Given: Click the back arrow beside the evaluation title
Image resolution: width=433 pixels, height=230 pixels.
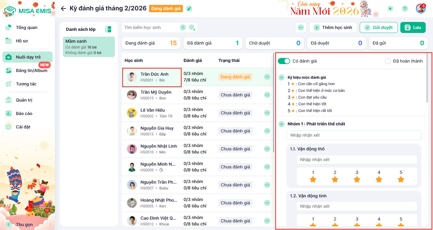Looking at the screenshot, I should (63, 9).
